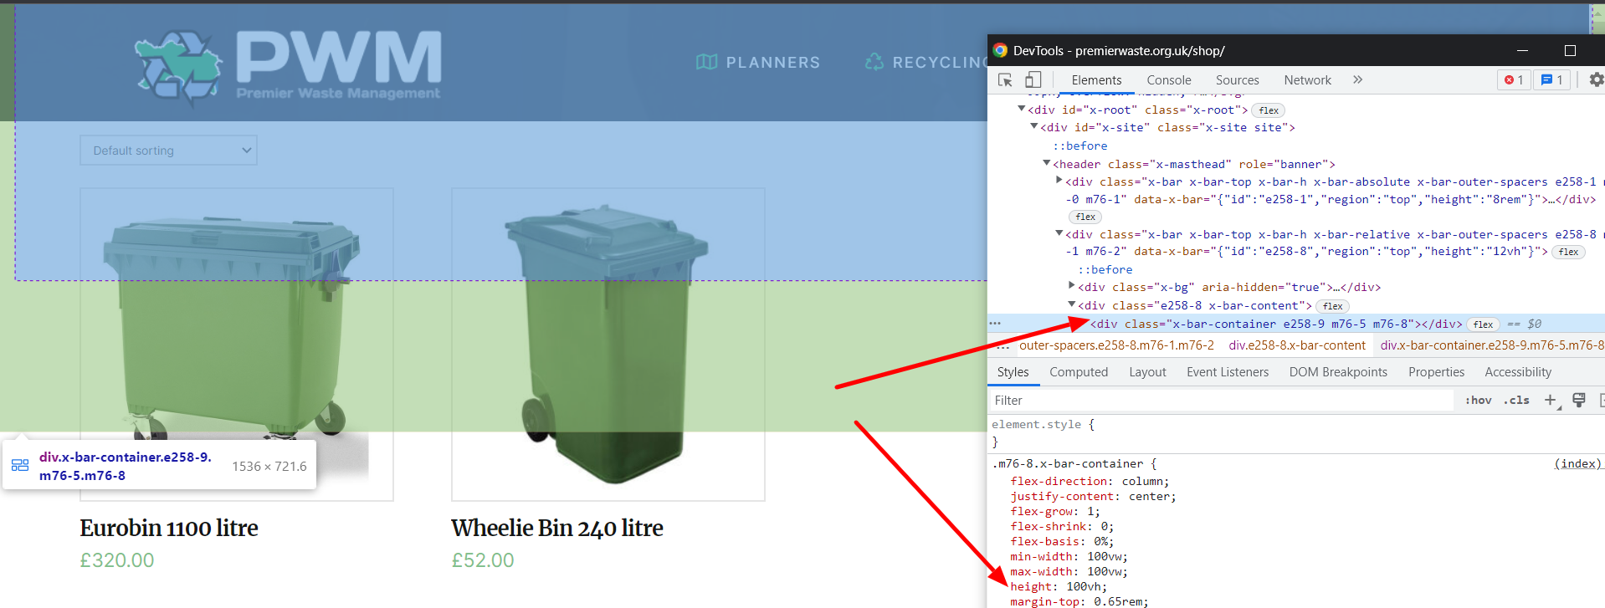Show more DevTools tabs chevron

(x=1357, y=80)
